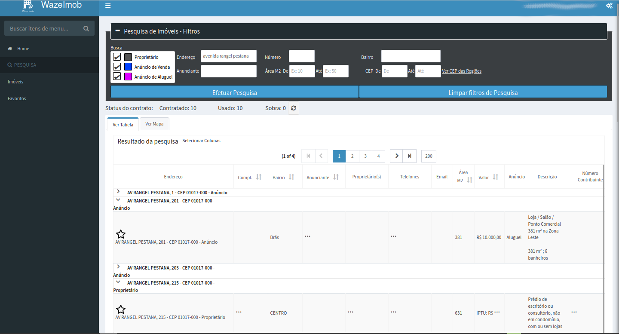619x334 pixels.
Task: Toggle the Anúncio de Venda checkbox
Action: click(x=117, y=67)
